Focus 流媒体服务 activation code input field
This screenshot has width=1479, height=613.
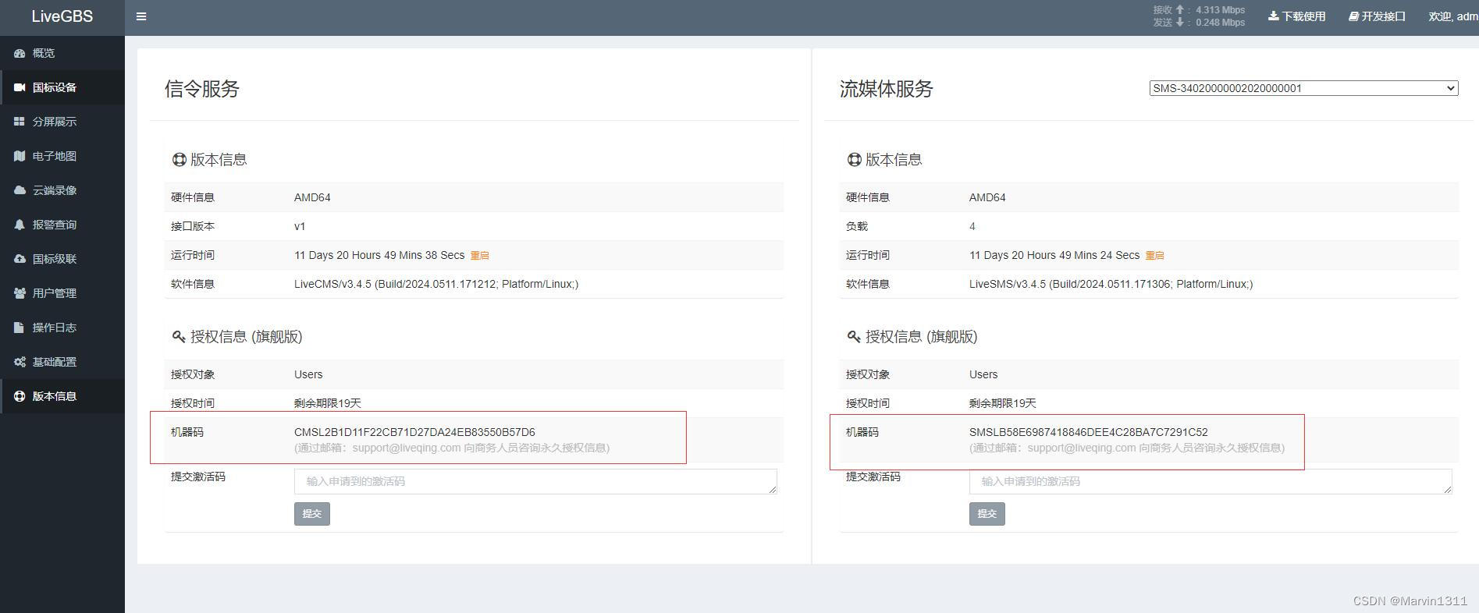1211,481
